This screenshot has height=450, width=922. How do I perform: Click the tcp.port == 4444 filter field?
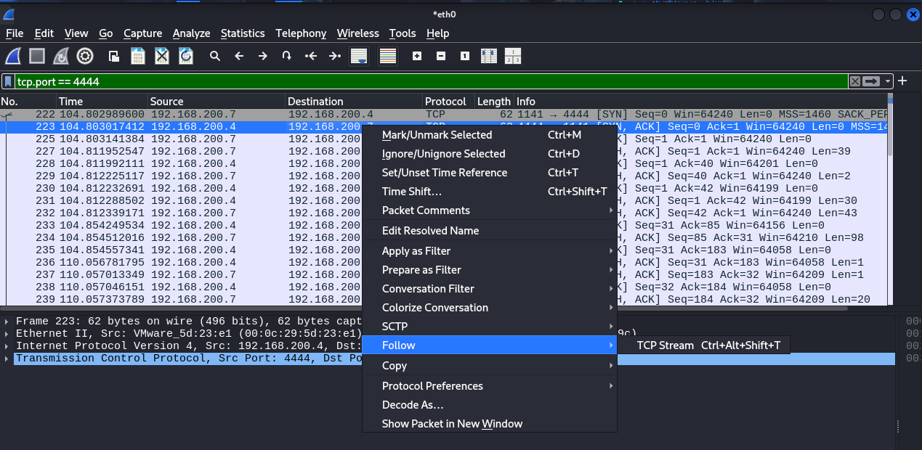coord(432,81)
